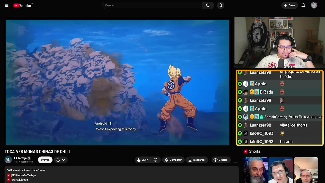Click the verified badge beside El Tartaja

tap(29, 158)
